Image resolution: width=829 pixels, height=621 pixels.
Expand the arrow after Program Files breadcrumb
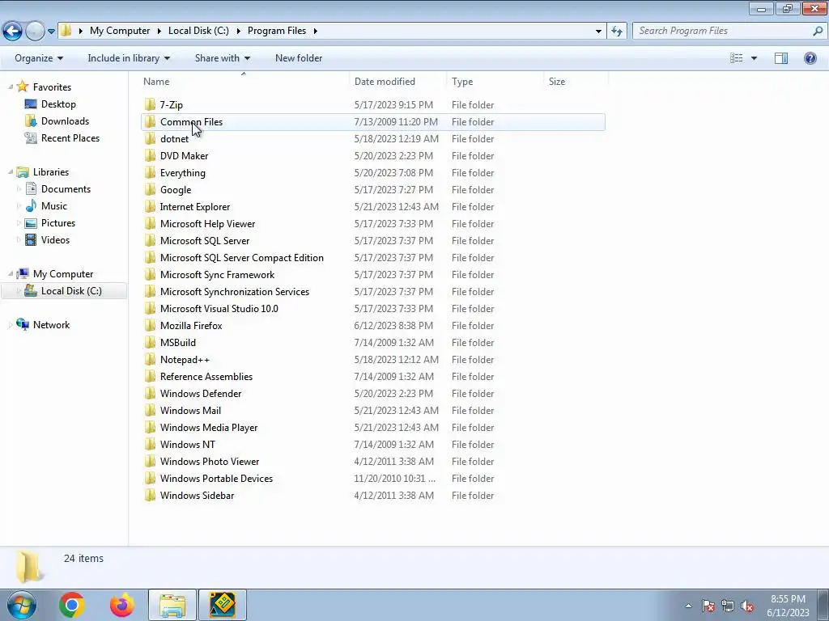[315, 32]
